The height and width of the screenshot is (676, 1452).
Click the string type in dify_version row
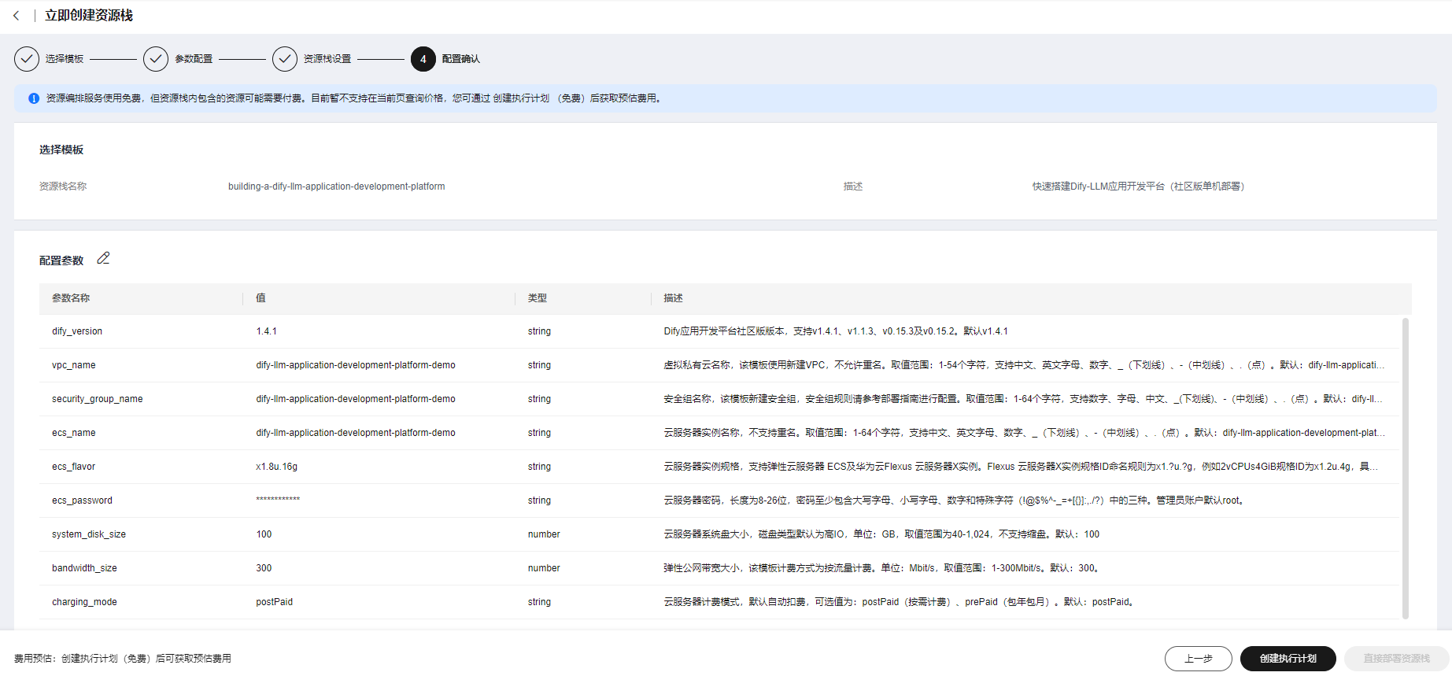tap(539, 331)
